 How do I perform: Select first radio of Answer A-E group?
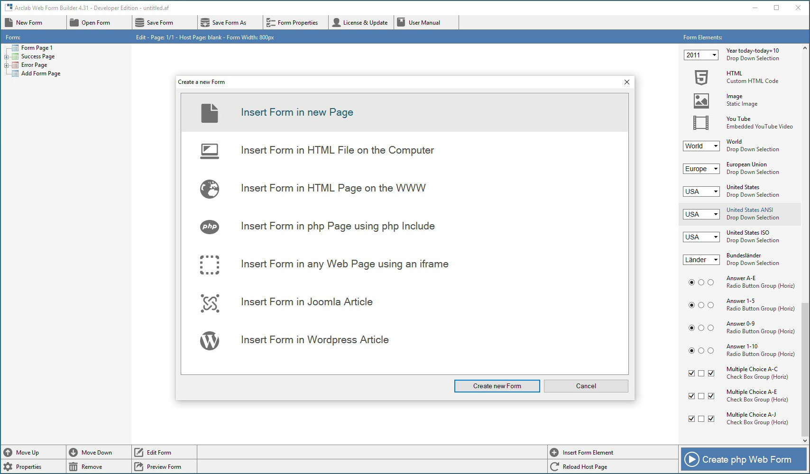click(691, 283)
